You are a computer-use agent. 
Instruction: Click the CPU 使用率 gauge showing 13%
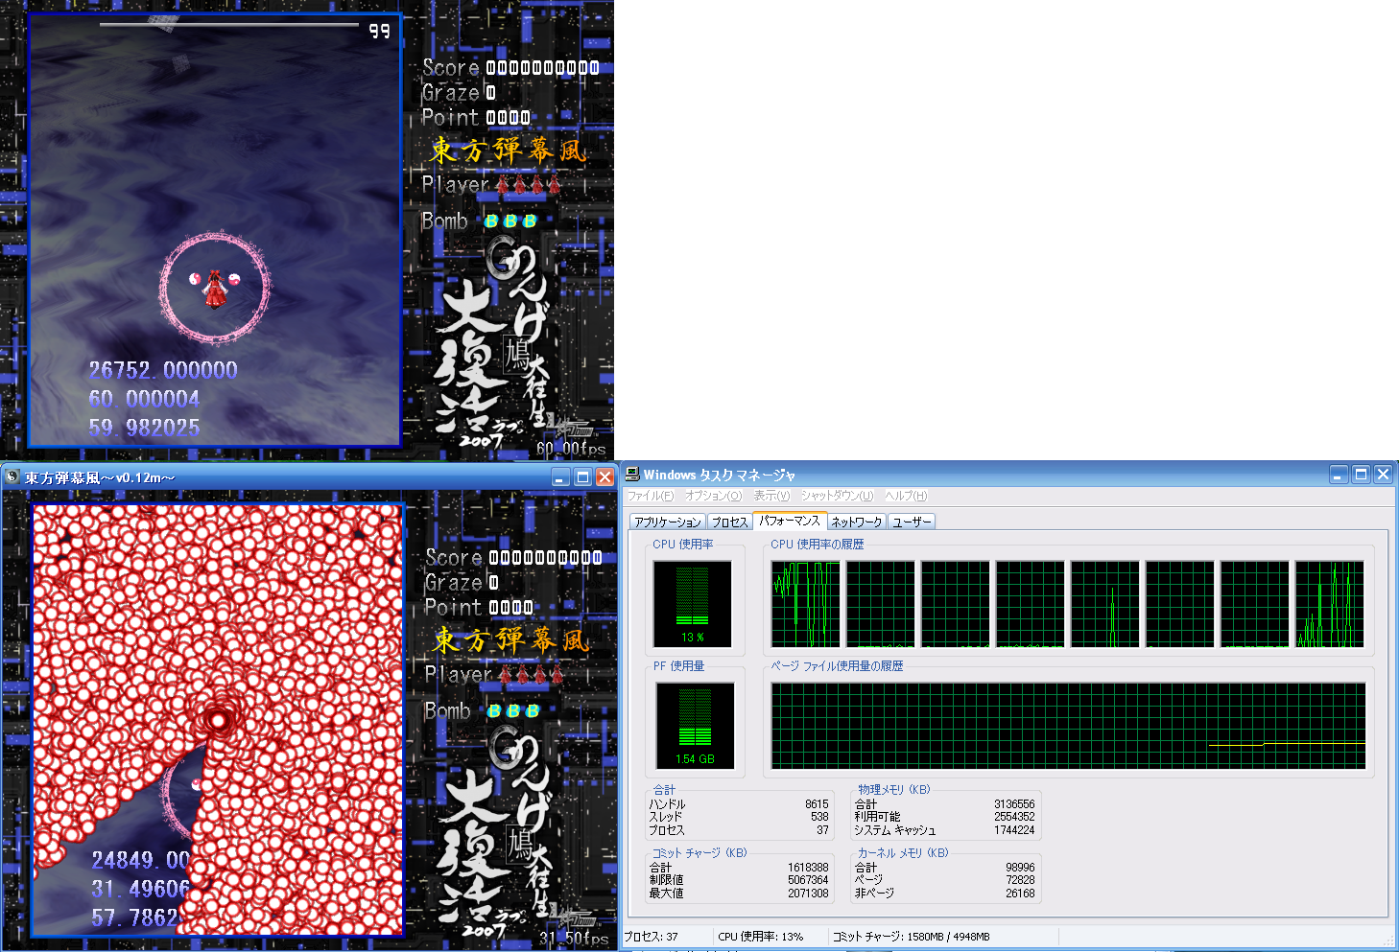click(x=692, y=604)
